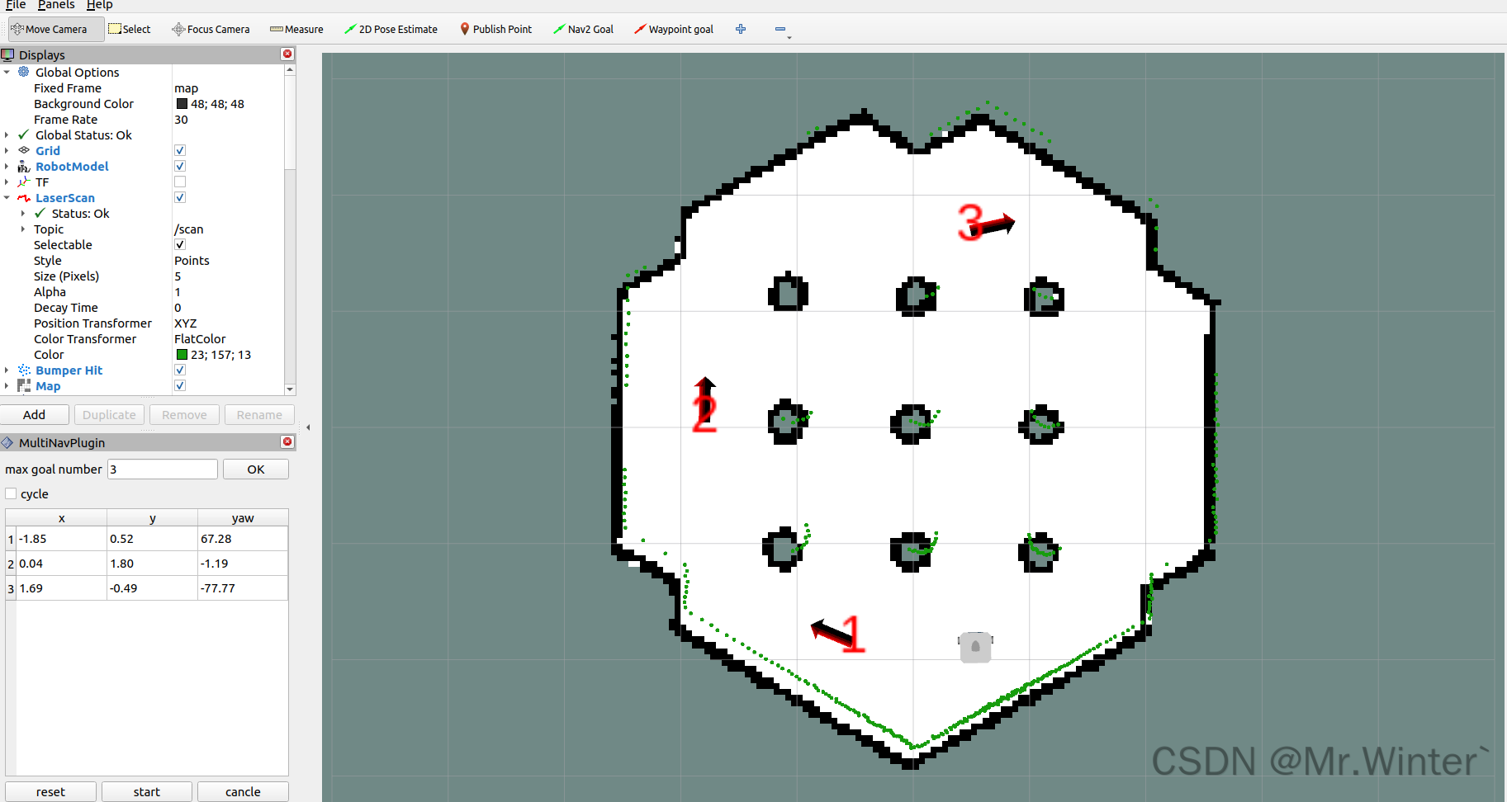
Task: Enable the TF display checkbox
Action: 180,182
